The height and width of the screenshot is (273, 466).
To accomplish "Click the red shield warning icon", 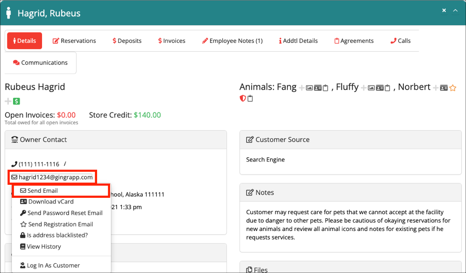I will point(243,98).
